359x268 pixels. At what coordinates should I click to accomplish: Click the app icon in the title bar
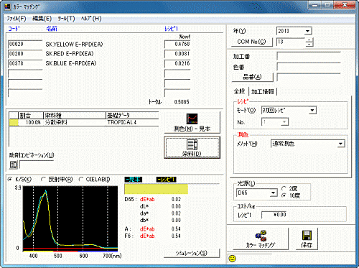[x=7, y=6]
